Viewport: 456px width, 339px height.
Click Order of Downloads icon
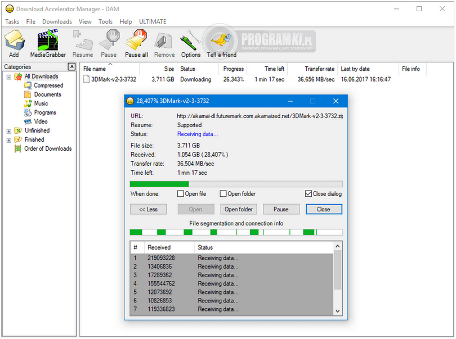[18, 149]
